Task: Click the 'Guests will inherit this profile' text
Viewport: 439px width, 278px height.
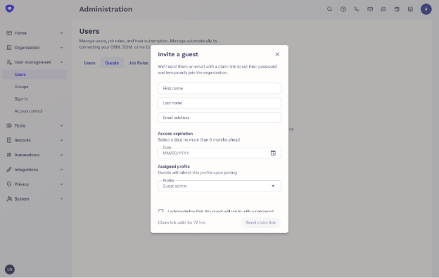Action: coord(198,172)
